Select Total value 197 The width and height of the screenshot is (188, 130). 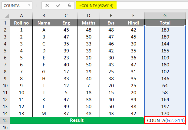coord(165,106)
